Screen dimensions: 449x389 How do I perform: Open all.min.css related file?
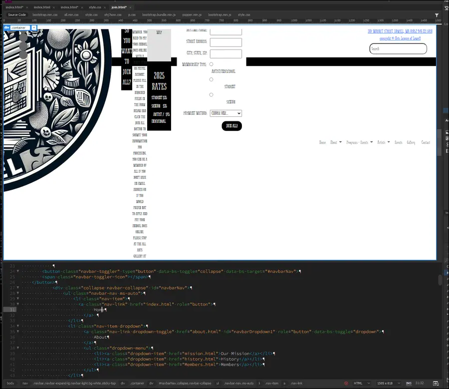[71, 15]
